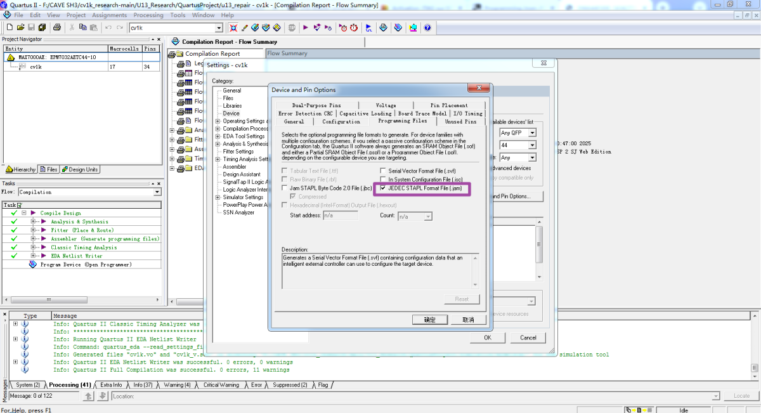761x413 pixels.
Task: Check In System Configuration File (.isc)
Action: (382, 180)
